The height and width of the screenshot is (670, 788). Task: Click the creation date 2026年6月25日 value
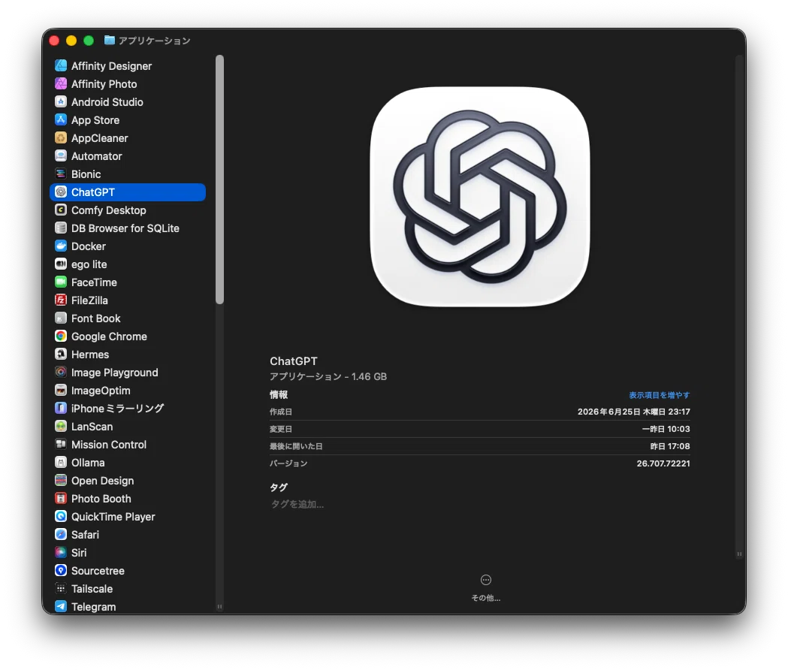634,412
